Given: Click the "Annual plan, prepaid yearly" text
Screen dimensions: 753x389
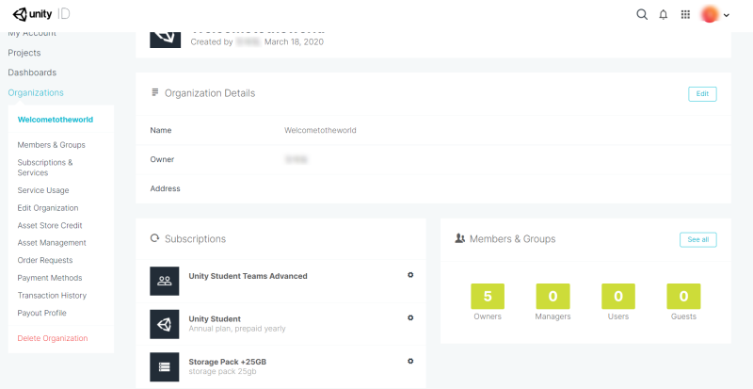Looking at the screenshot, I should coord(237,329).
